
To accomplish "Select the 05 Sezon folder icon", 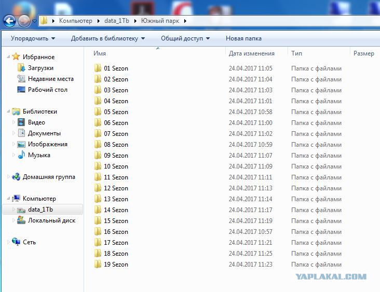I will 98,112.
